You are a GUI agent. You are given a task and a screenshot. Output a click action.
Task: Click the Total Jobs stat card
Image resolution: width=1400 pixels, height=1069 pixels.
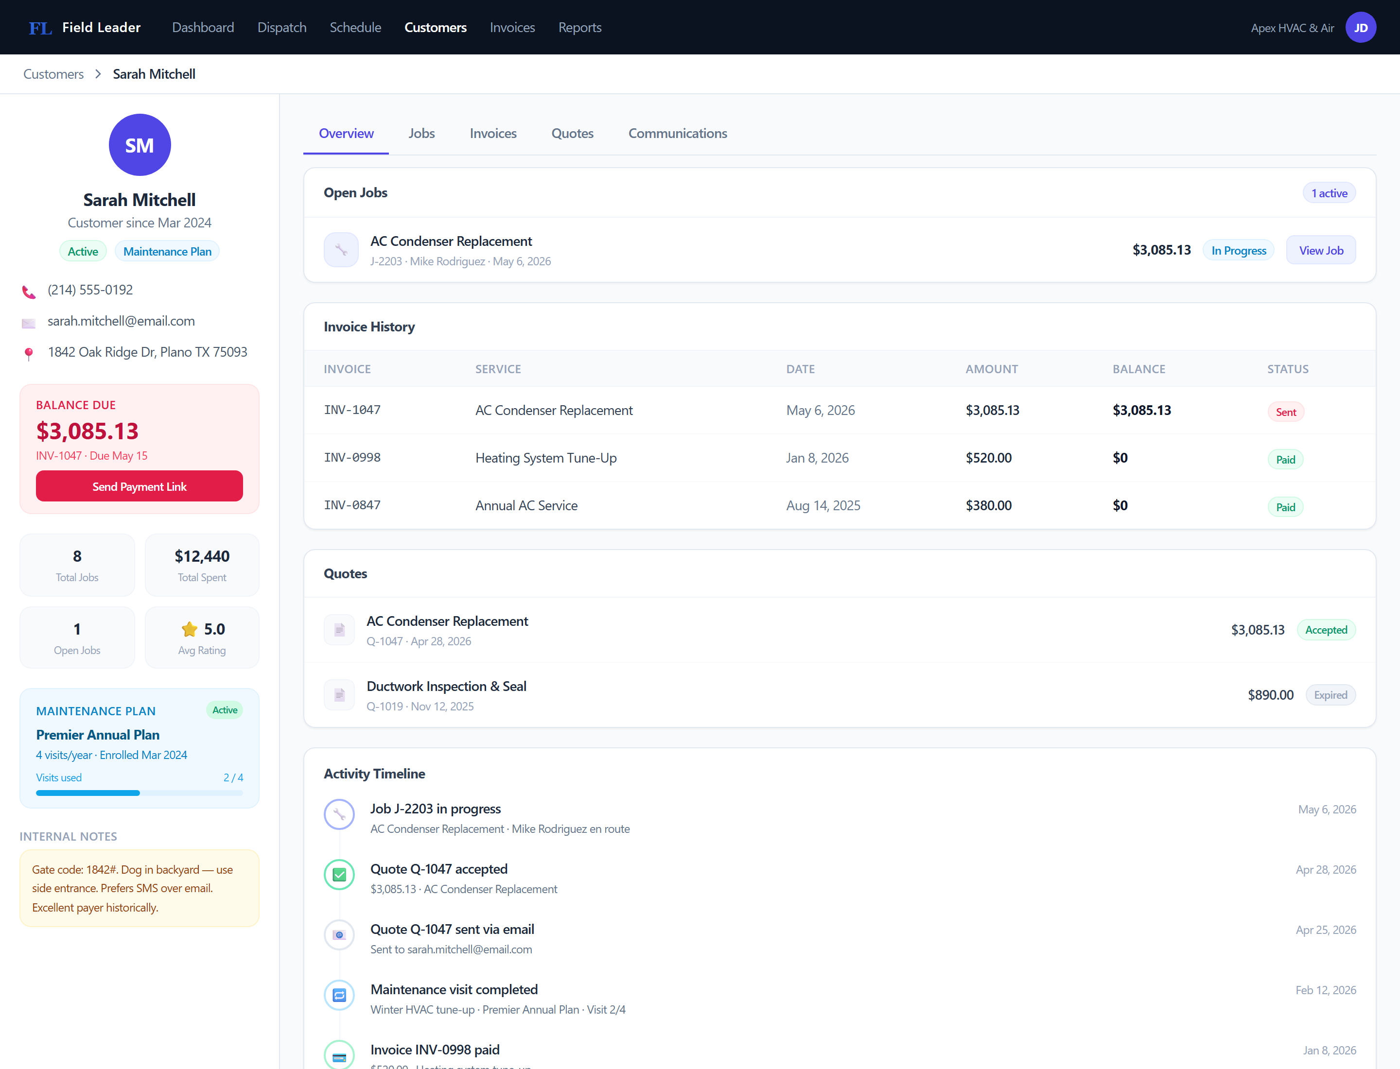[x=77, y=565]
